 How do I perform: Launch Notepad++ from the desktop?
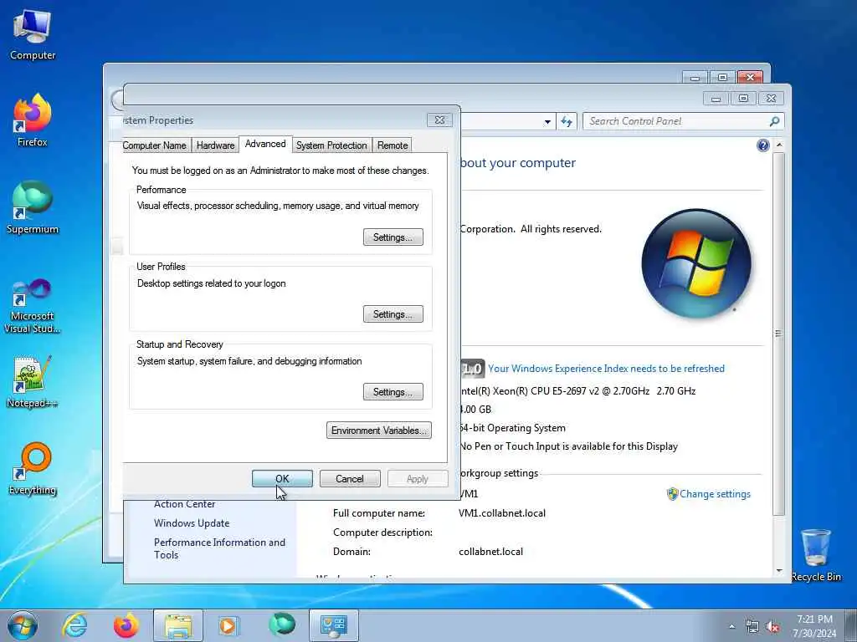pyautogui.click(x=33, y=381)
